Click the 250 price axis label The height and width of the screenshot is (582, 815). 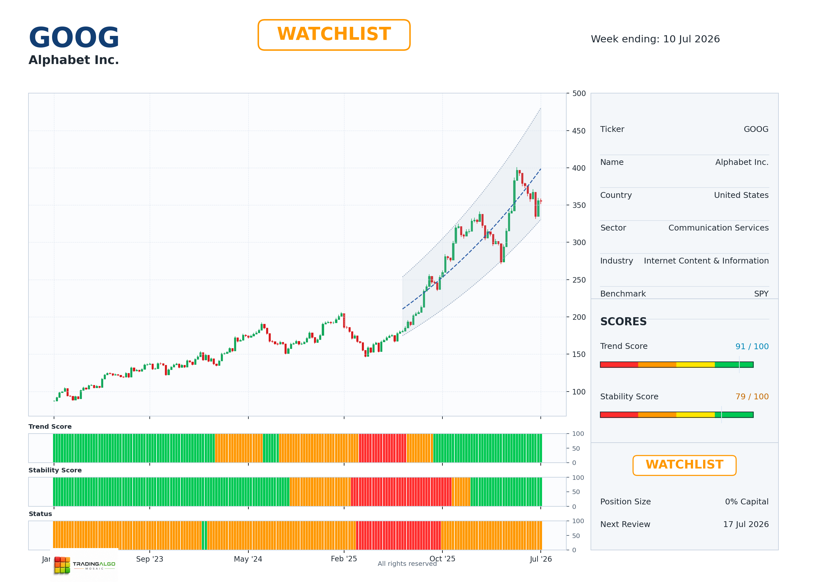pos(579,280)
